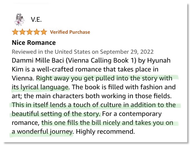Open the Verified Purchase label

click(70, 32)
